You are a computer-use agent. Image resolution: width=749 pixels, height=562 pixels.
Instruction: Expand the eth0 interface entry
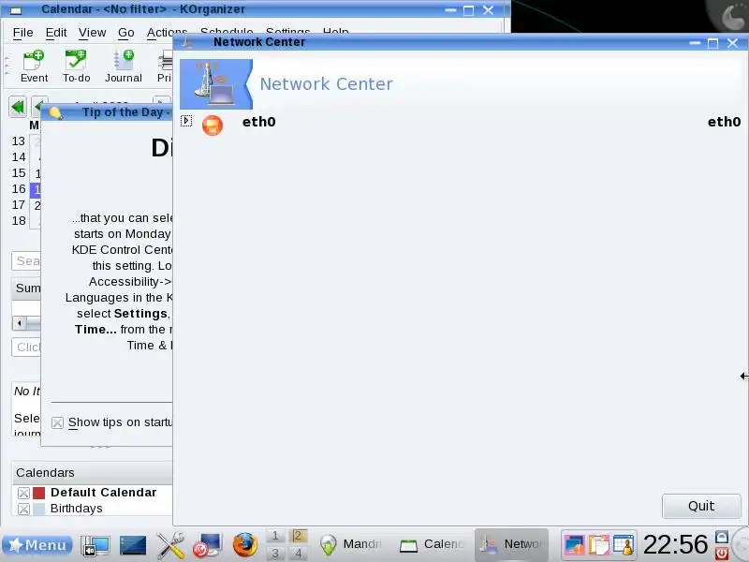tap(186, 121)
